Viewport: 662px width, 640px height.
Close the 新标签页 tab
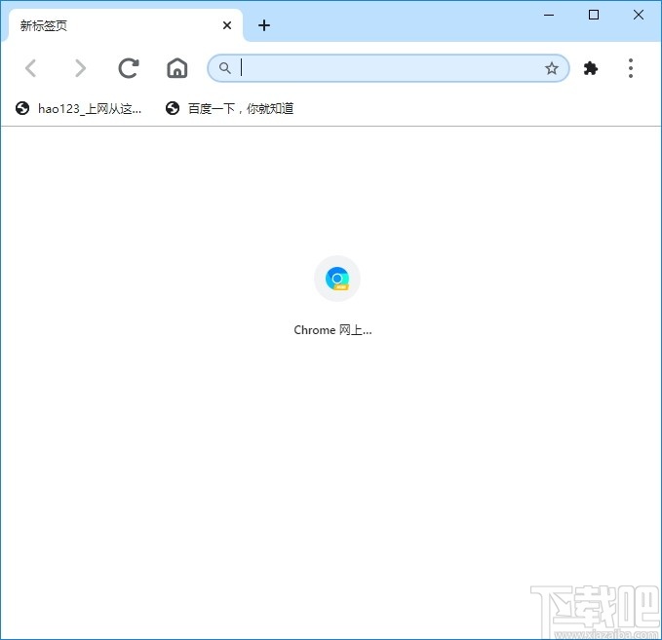(x=227, y=25)
